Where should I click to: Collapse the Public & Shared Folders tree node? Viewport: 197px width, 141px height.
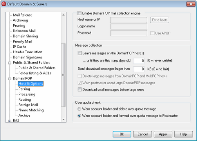(9, 63)
